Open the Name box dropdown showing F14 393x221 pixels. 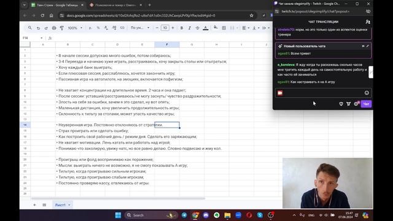pyautogui.click(x=41, y=38)
